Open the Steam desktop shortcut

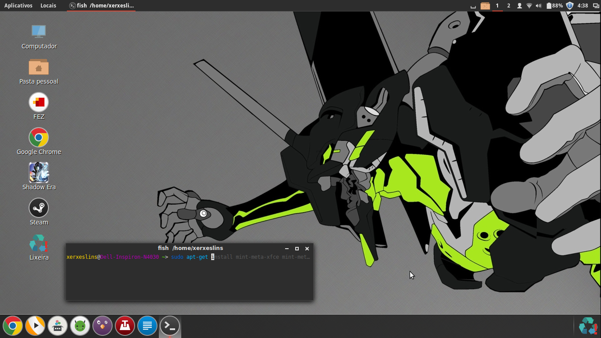(x=39, y=212)
